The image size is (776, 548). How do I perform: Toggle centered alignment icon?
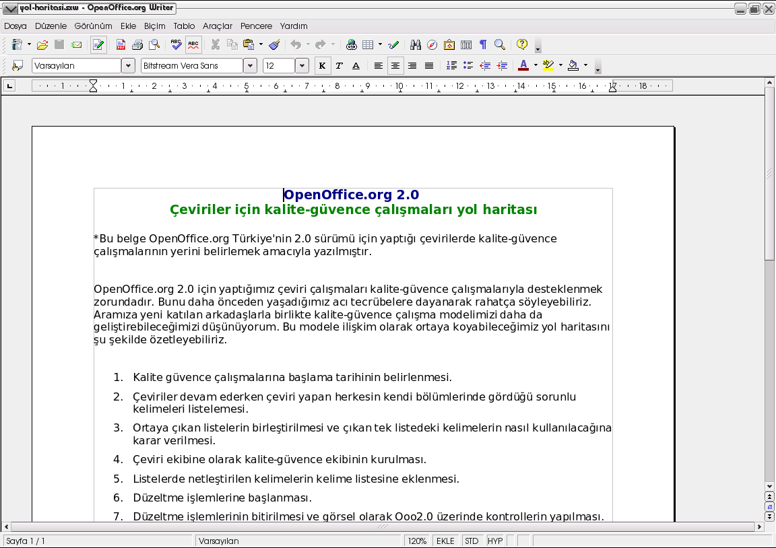[x=395, y=65]
